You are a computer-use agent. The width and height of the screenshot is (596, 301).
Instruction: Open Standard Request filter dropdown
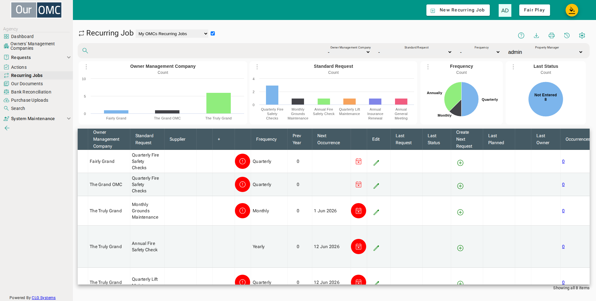415,52
